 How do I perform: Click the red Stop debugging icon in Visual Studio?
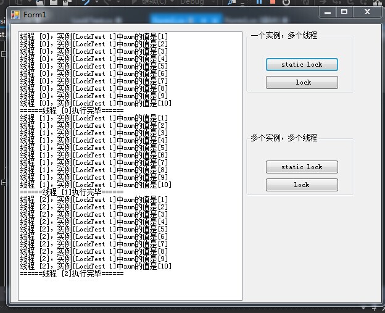coord(273,2)
